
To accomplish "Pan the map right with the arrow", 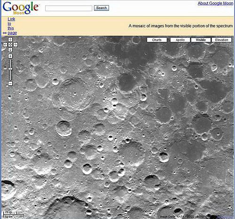I will (16, 45).
